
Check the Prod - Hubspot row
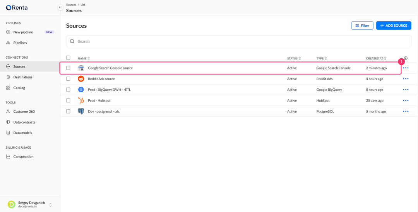coord(68,100)
